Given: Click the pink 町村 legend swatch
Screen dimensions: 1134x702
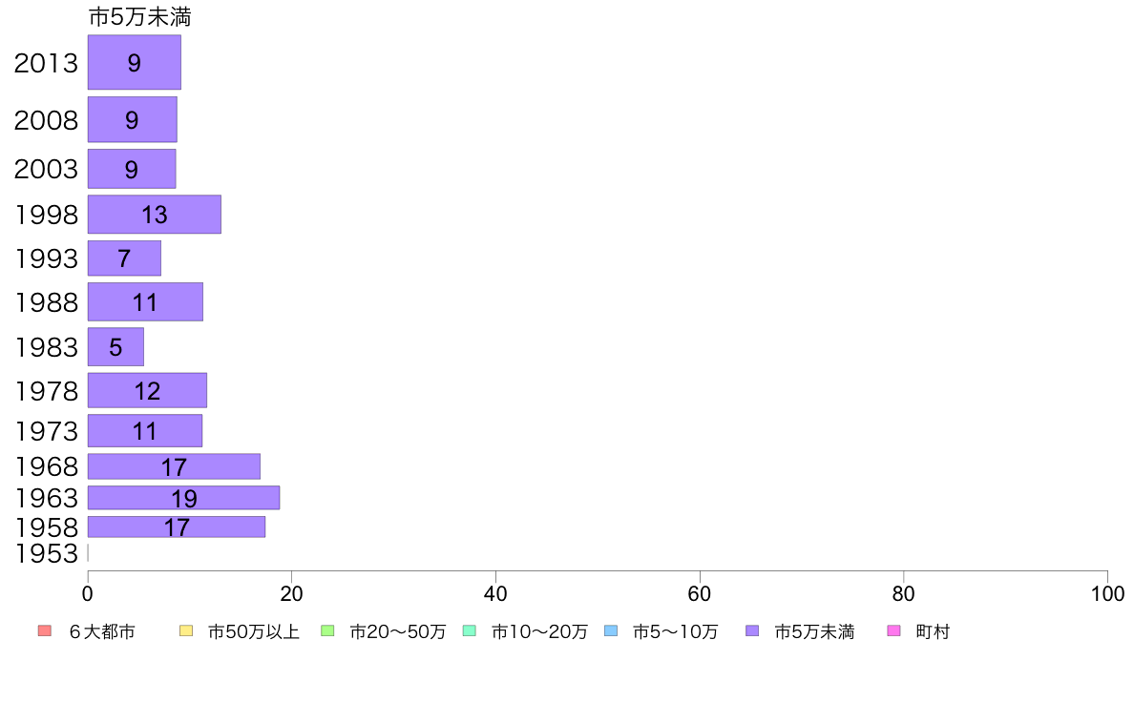Looking at the screenshot, I should [893, 631].
